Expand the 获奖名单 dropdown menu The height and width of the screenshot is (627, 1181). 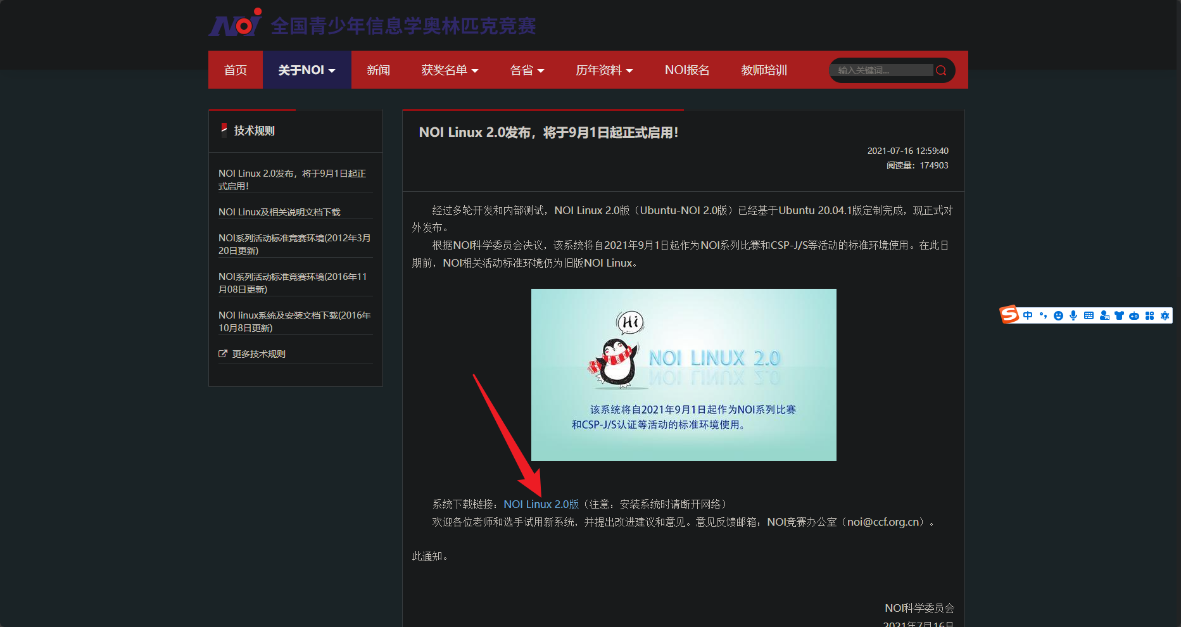450,70
